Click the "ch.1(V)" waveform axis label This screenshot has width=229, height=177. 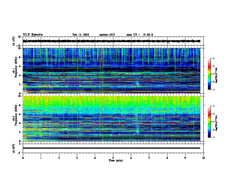tap(14, 41)
